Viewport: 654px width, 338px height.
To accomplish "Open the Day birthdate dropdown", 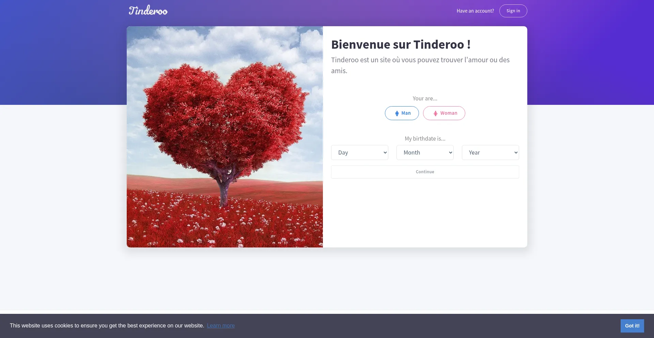I will [x=359, y=152].
